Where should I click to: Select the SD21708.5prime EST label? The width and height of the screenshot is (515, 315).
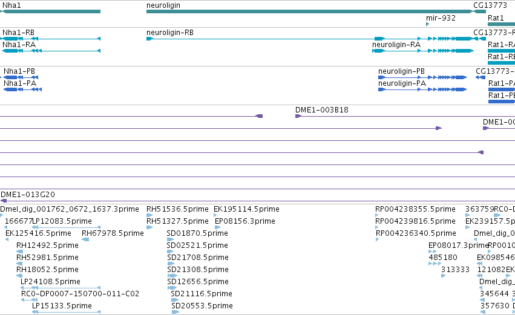198,257
